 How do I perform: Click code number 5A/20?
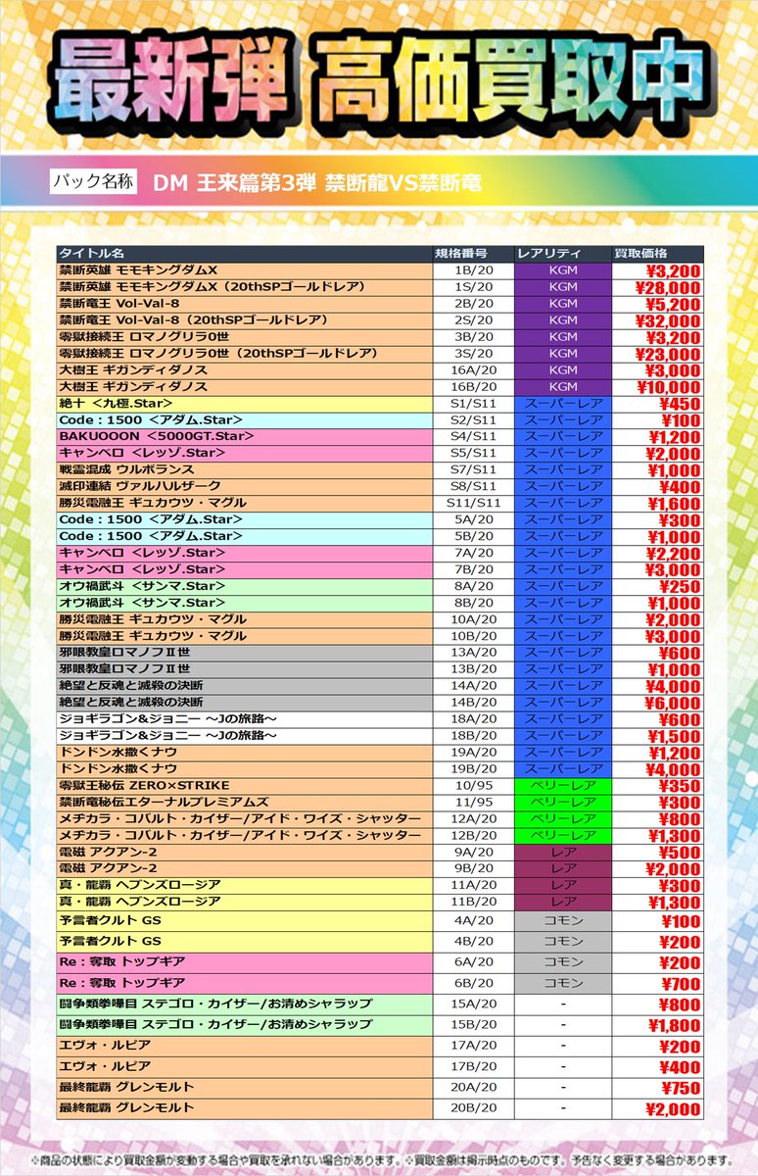pos(473,519)
